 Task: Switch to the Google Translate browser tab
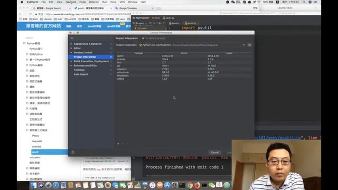134,8
